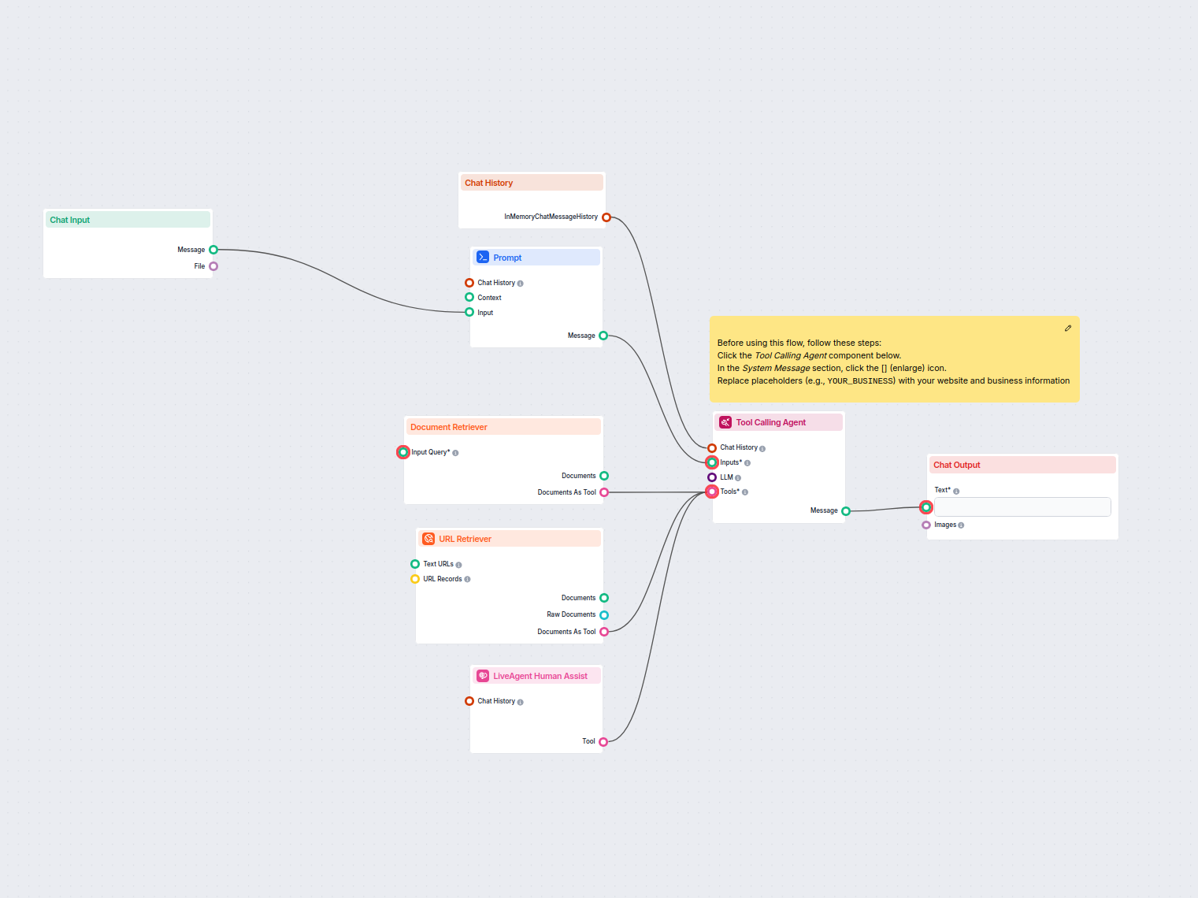This screenshot has height=898, width=1198.
Task: Click the pencil icon on the yellow note
Action: pos(1067,328)
